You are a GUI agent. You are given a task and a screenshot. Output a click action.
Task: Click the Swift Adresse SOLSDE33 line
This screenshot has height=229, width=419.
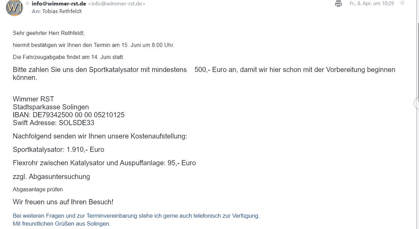pyautogui.click(x=53, y=123)
